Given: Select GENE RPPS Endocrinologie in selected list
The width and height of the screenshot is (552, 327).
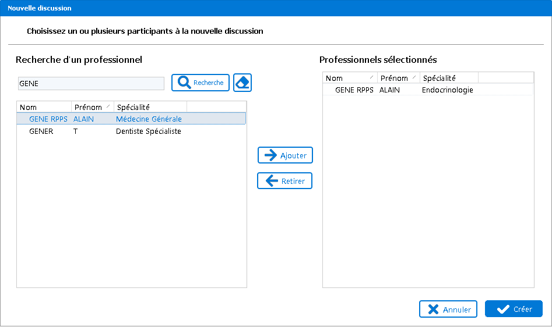Looking at the screenshot, I should [x=355, y=90].
